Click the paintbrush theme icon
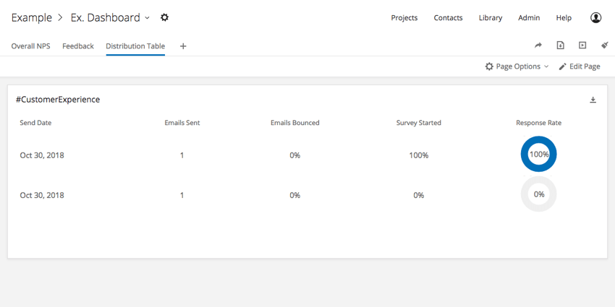615x307 pixels. [x=604, y=46]
